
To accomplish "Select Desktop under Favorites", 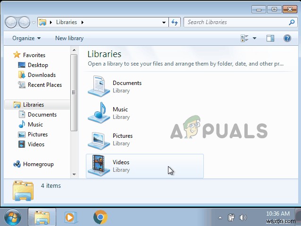I will click(x=38, y=65).
